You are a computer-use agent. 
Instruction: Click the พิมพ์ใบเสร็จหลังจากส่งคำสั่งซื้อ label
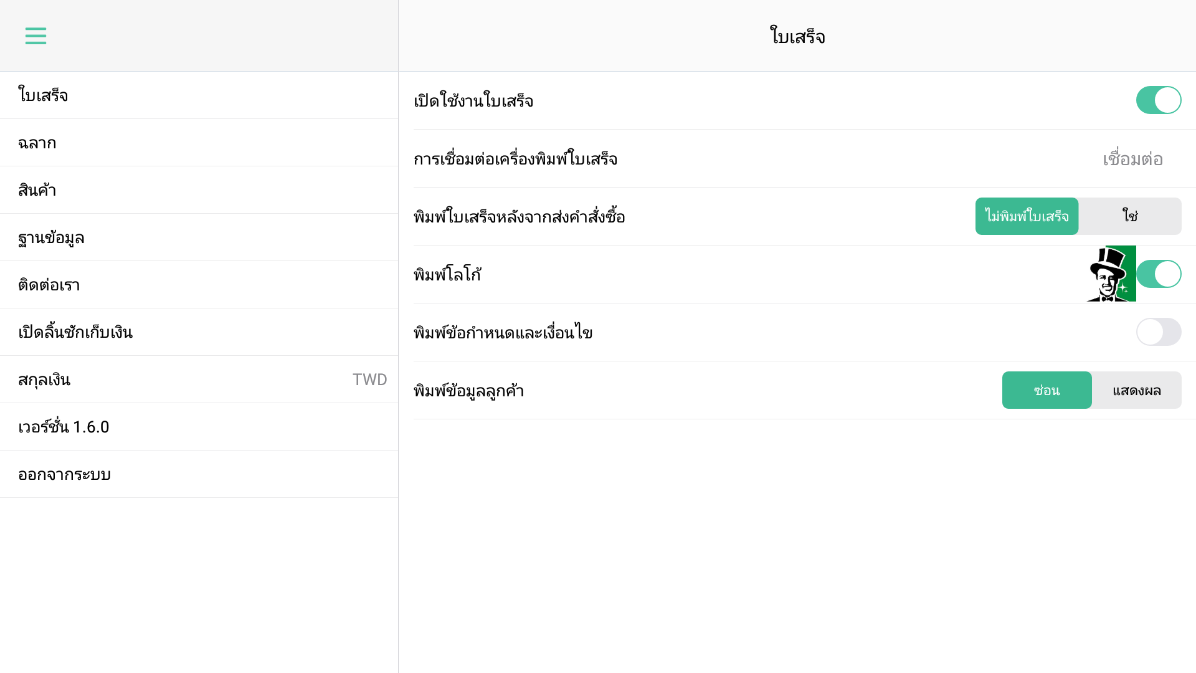(x=519, y=217)
